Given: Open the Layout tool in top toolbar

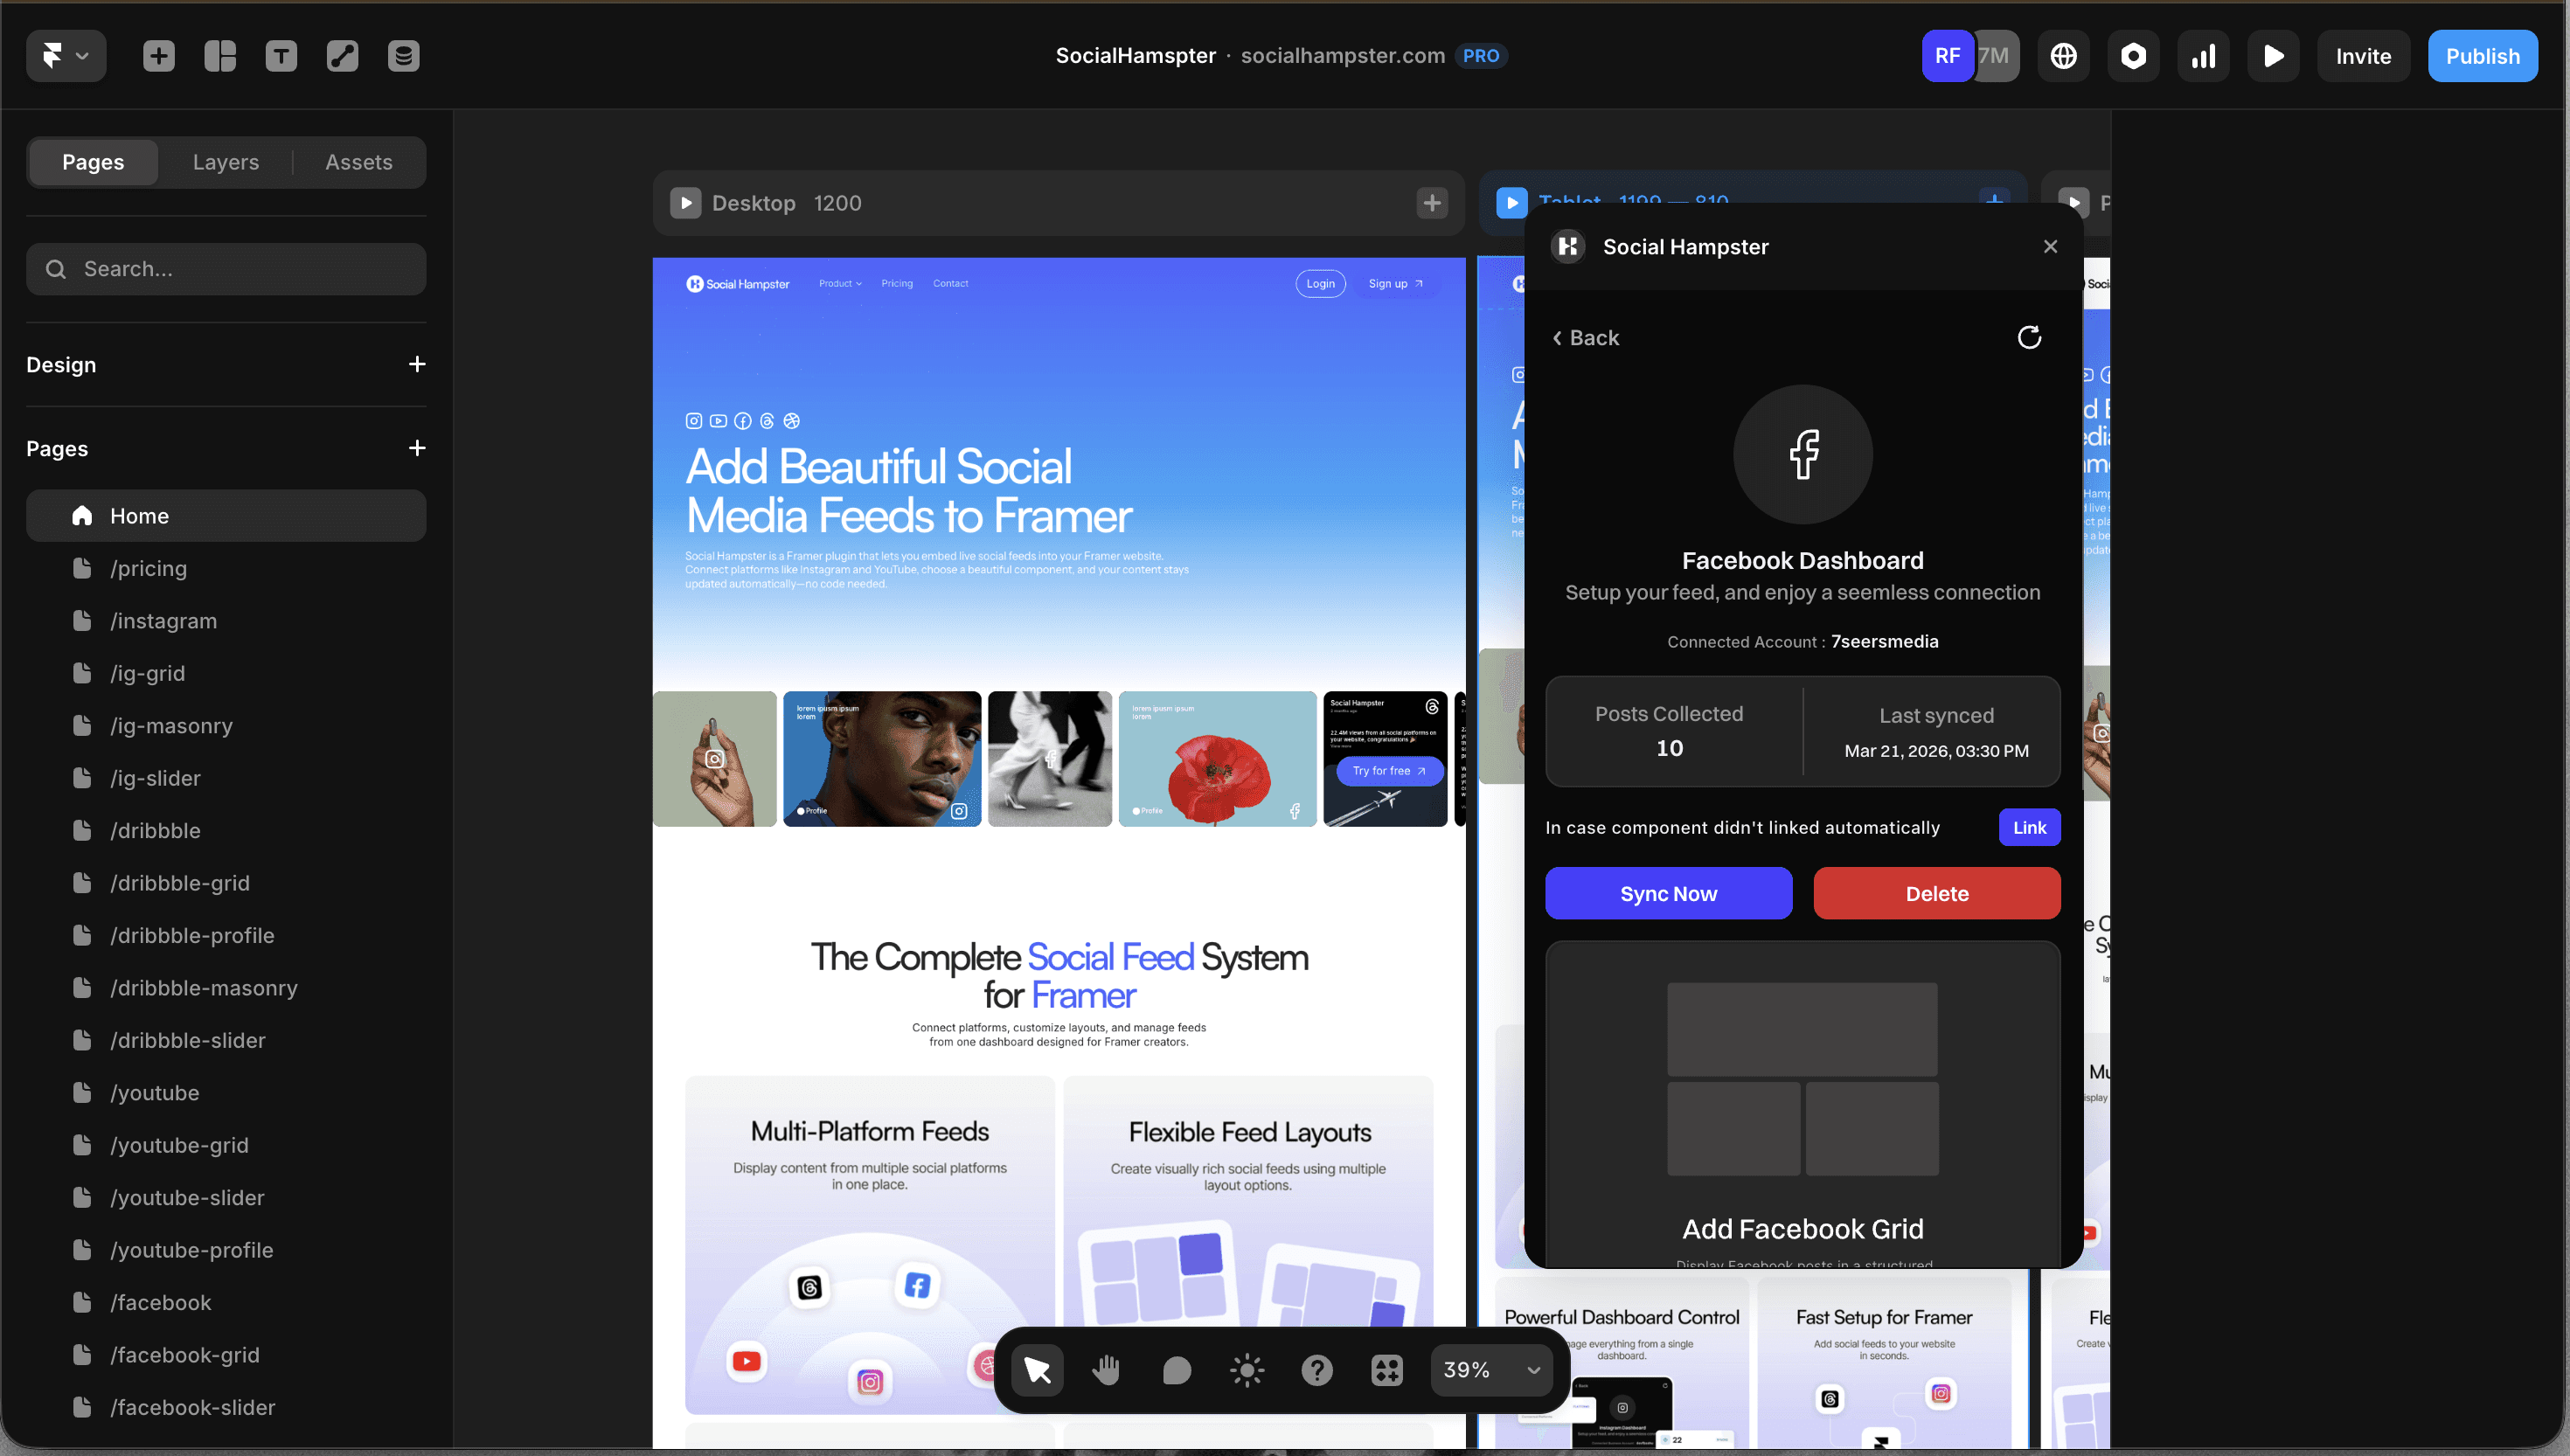Looking at the screenshot, I should click(x=220, y=56).
